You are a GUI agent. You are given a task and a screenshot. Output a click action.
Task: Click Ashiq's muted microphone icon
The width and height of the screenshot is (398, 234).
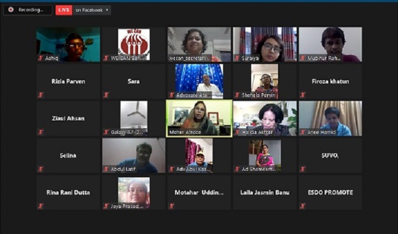pos(40,58)
